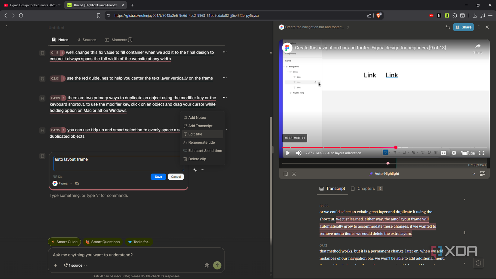Click the Auto-Highlight sparkle button
This screenshot has height=279, width=496.
(x=384, y=174)
